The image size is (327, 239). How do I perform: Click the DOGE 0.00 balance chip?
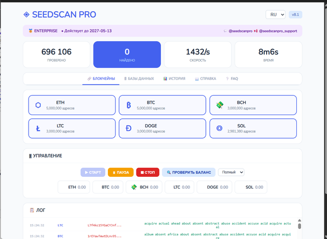coord(215,187)
